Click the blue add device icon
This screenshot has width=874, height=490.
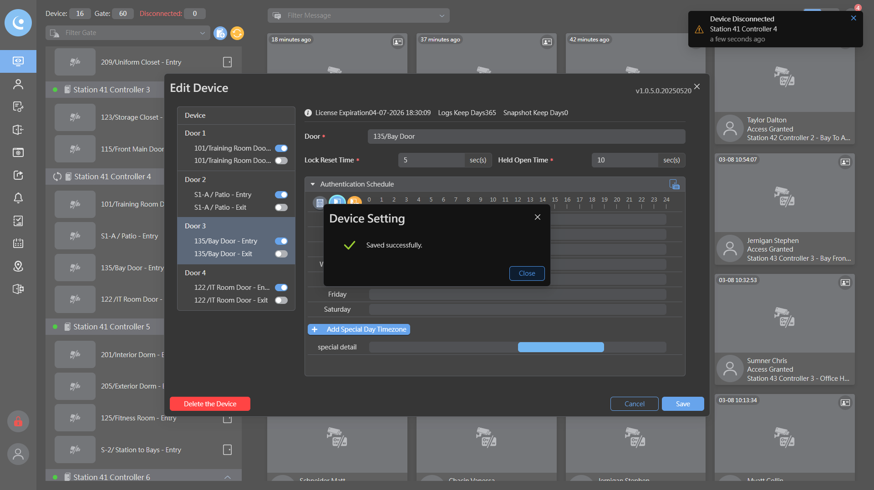pyautogui.click(x=220, y=33)
